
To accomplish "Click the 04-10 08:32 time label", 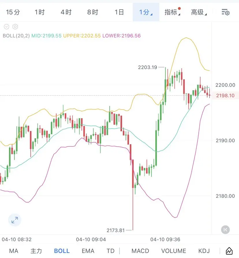I will 16,239.
